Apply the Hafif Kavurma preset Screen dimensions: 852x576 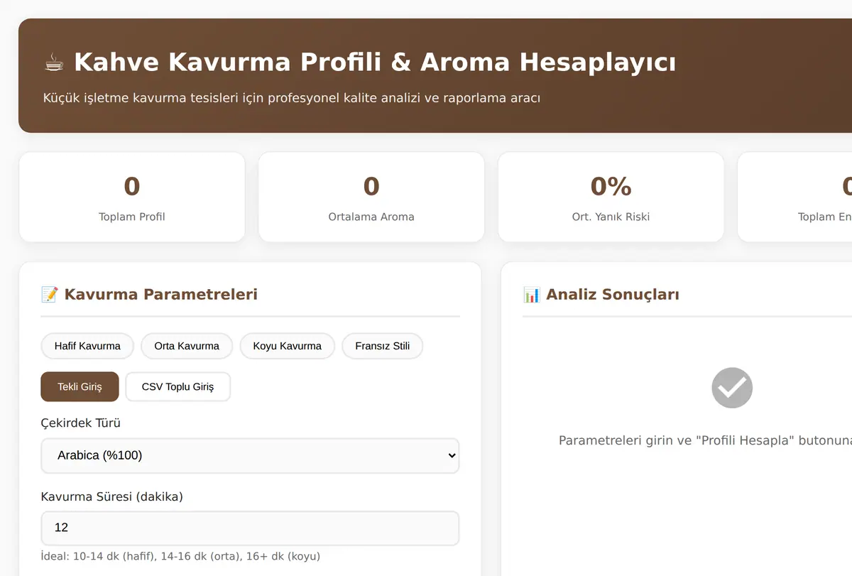pos(87,346)
